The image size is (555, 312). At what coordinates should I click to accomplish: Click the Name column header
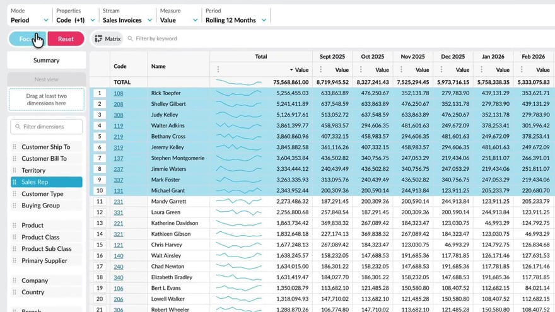click(158, 66)
